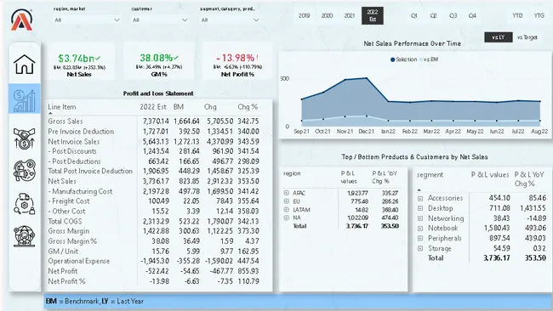Expand the Peripherals segment row
Image resolution: width=553 pixels, height=311 pixels.
tap(420, 238)
